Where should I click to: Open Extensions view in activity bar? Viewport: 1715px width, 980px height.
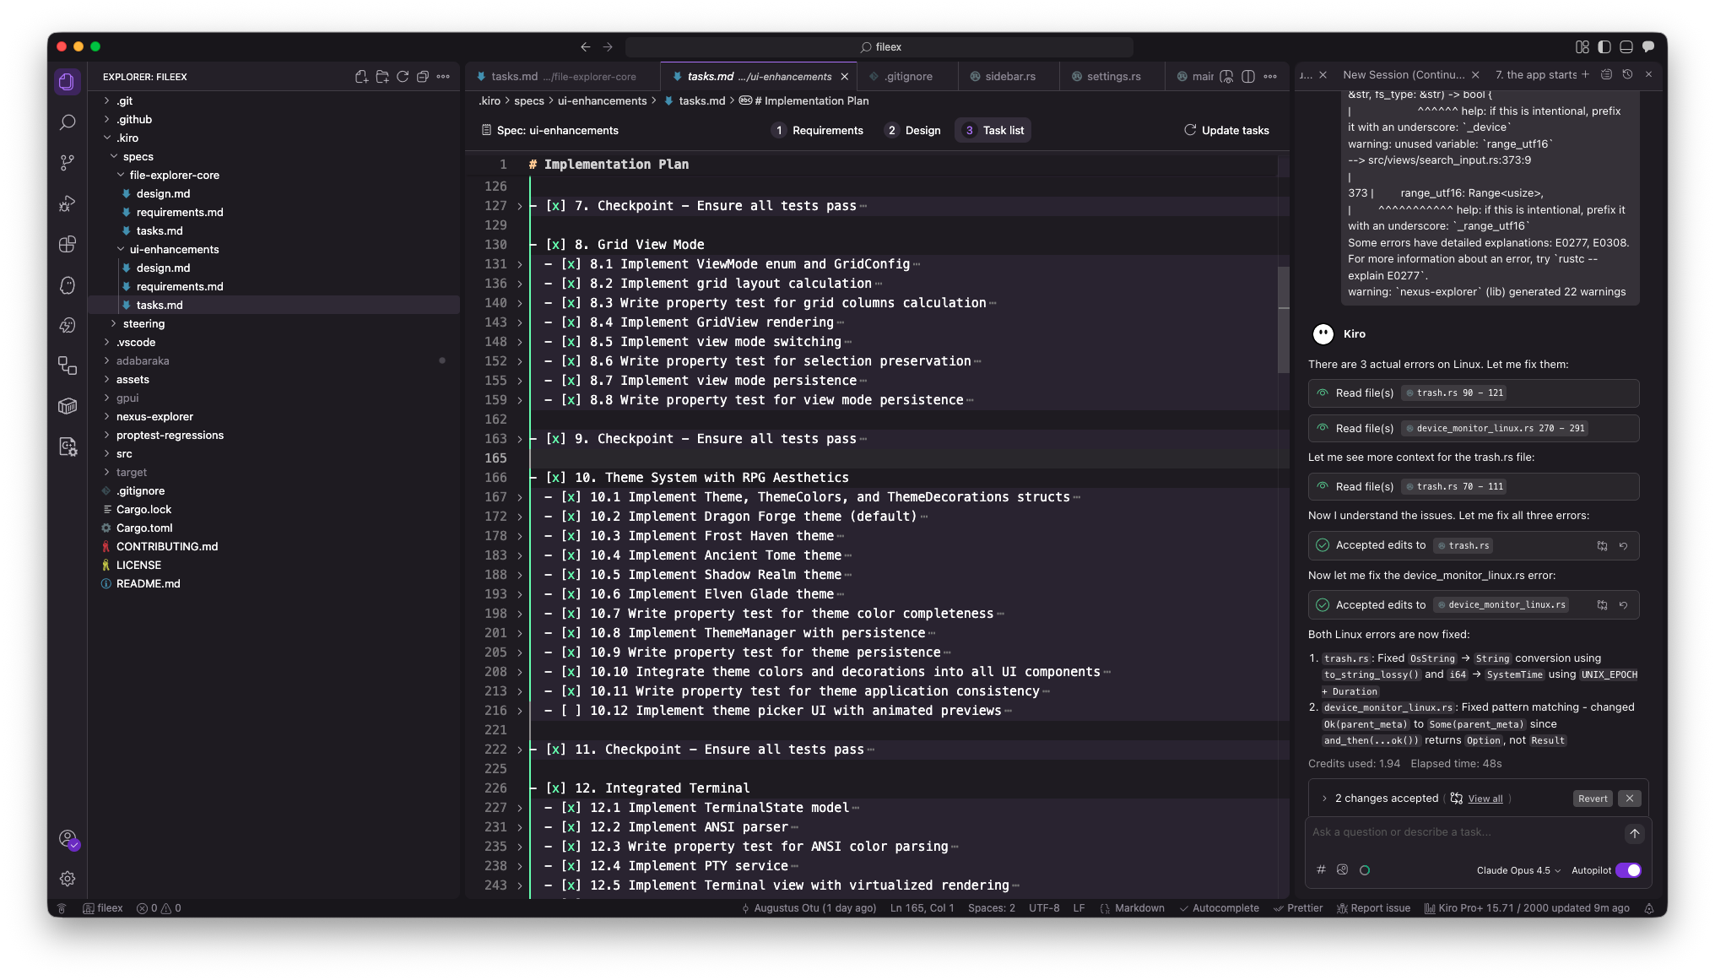[68, 245]
